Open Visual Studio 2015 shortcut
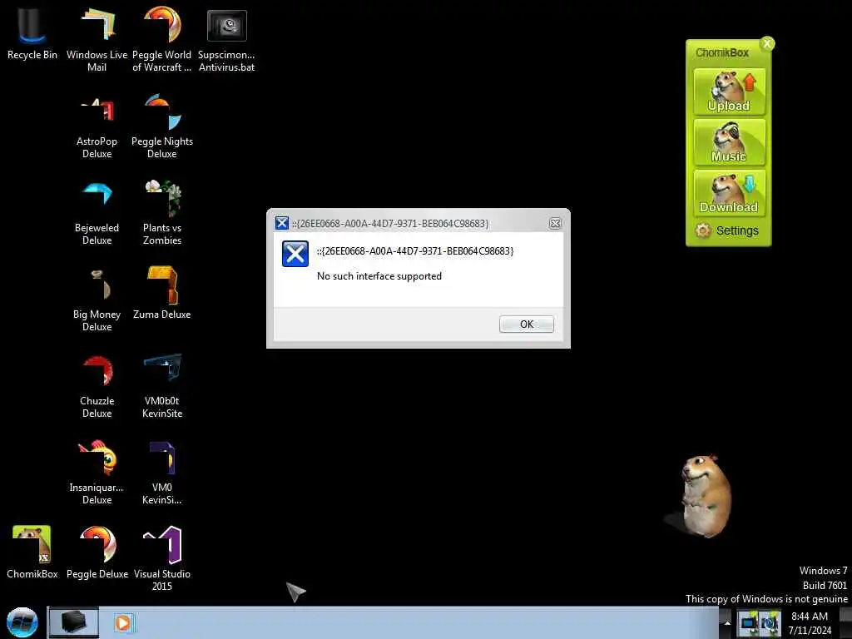 (x=162, y=558)
